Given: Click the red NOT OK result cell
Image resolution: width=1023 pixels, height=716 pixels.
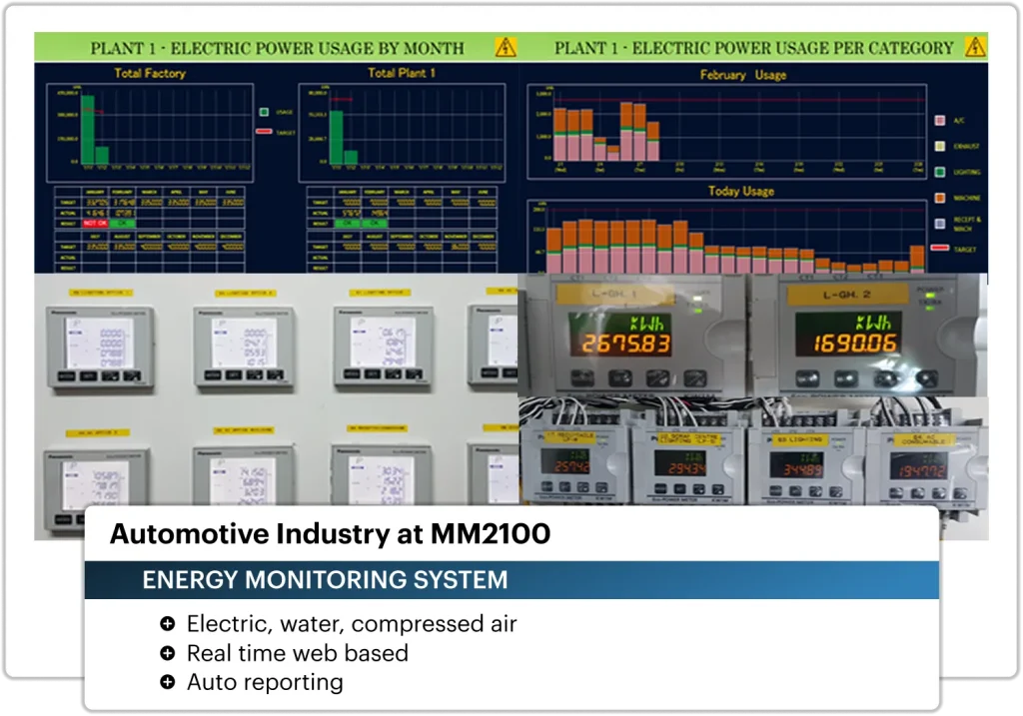Looking at the screenshot, I should point(95,223).
